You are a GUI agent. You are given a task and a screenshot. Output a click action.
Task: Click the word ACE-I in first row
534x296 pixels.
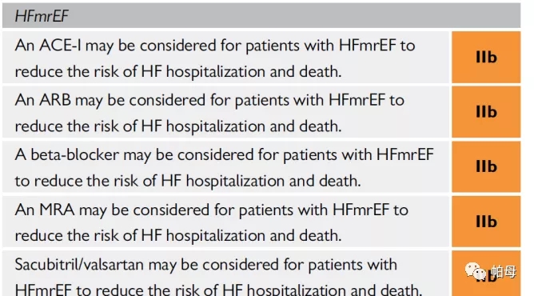60,46
